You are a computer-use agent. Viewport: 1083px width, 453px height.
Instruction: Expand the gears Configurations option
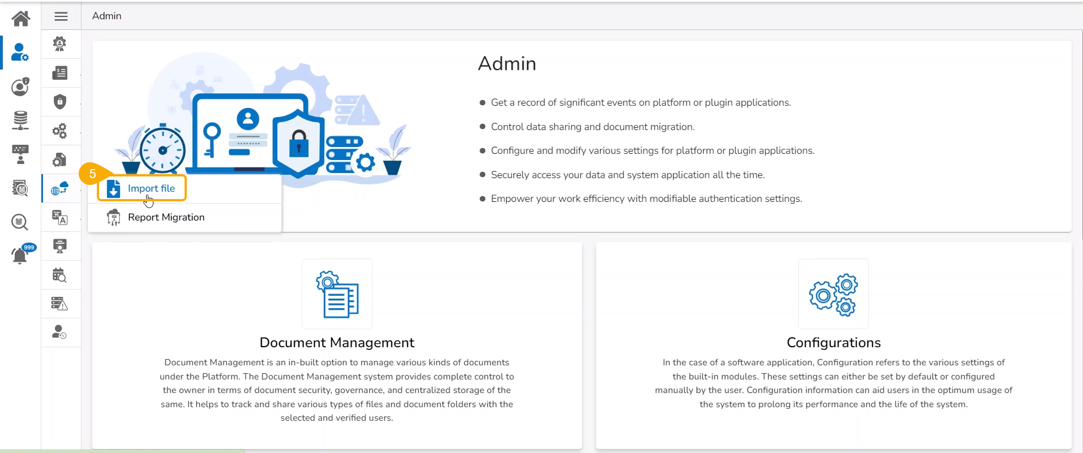(60, 131)
